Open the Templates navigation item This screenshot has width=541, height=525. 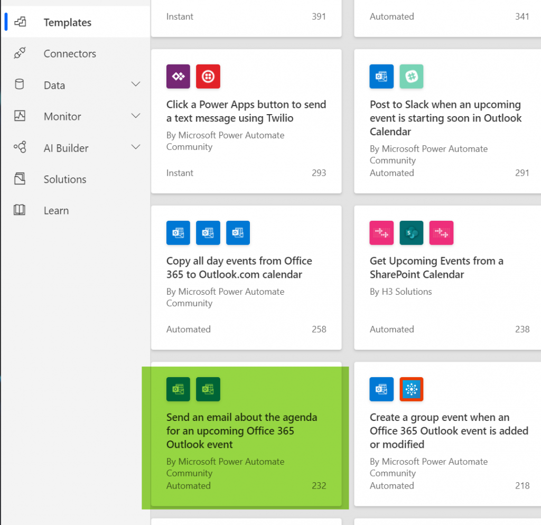point(67,22)
